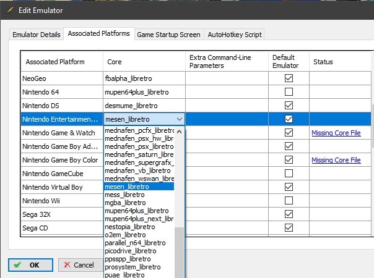
Task: Enable Default Emulator for Nintendo 64
Action: pyautogui.click(x=289, y=91)
